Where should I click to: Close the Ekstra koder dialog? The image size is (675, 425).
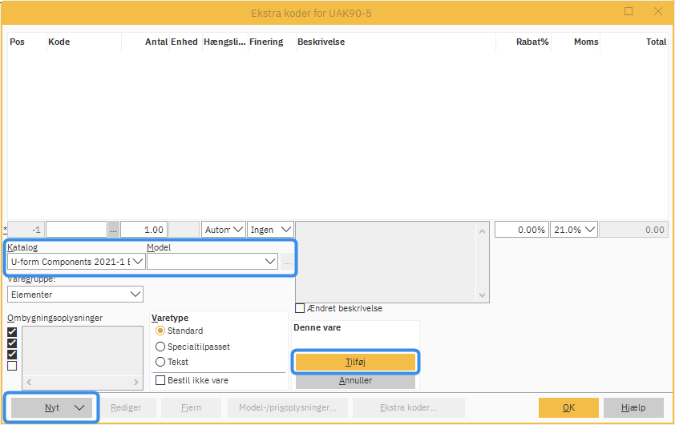657,11
